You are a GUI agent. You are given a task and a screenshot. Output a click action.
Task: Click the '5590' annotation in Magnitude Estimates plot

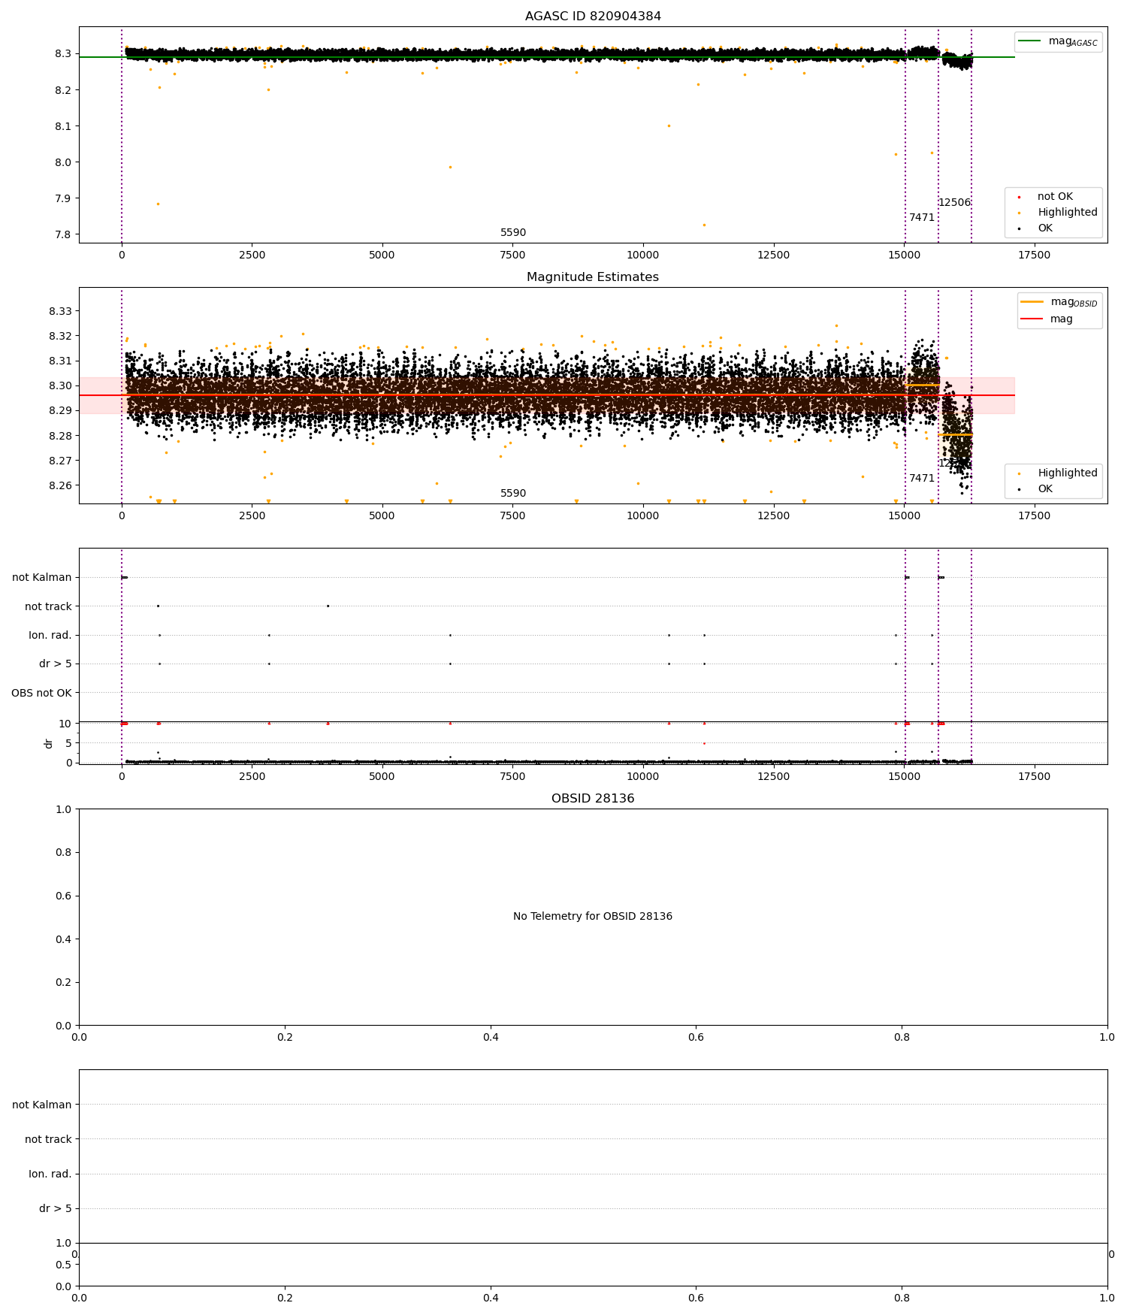[513, 494]
